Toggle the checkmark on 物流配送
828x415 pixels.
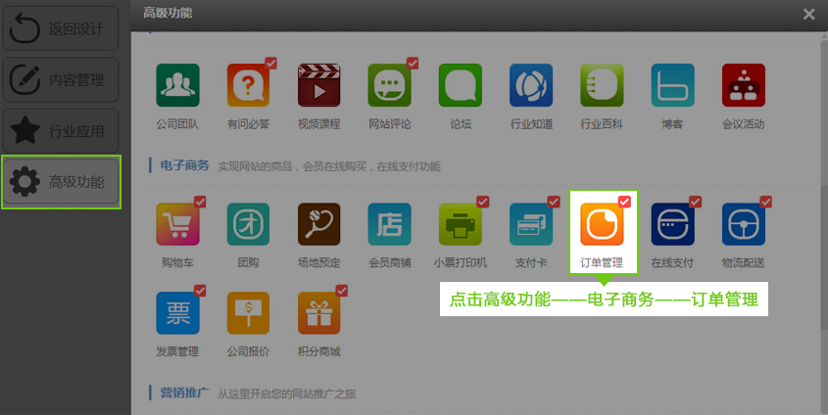(x=765, y=202)
